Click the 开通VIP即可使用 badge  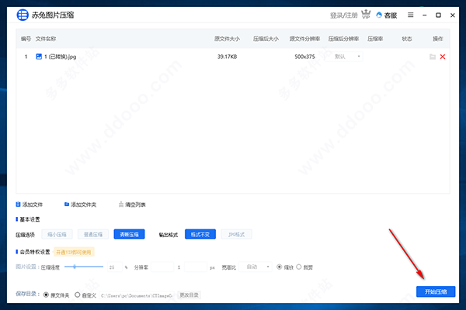pyautogui.click(x=74, y=252)
